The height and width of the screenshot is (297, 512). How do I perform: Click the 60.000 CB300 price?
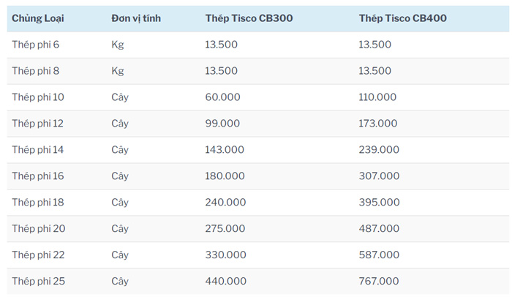click(222, 97)
